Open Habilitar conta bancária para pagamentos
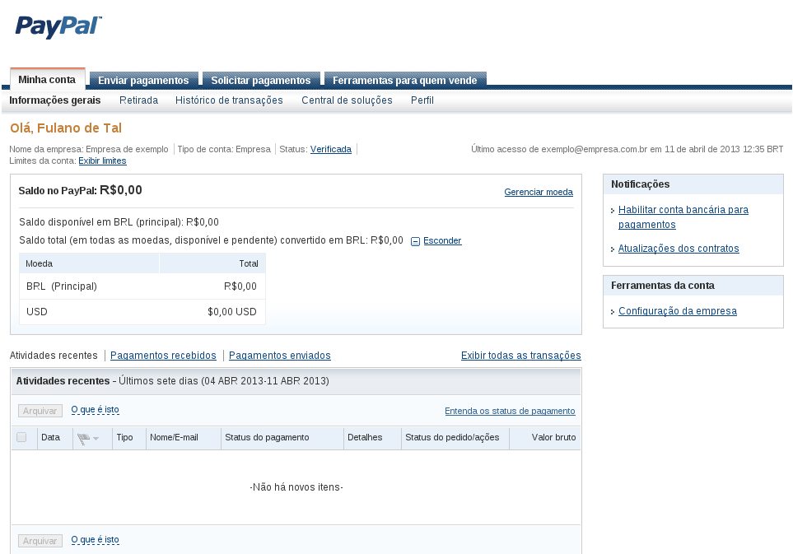 click(x=683, y=216)
